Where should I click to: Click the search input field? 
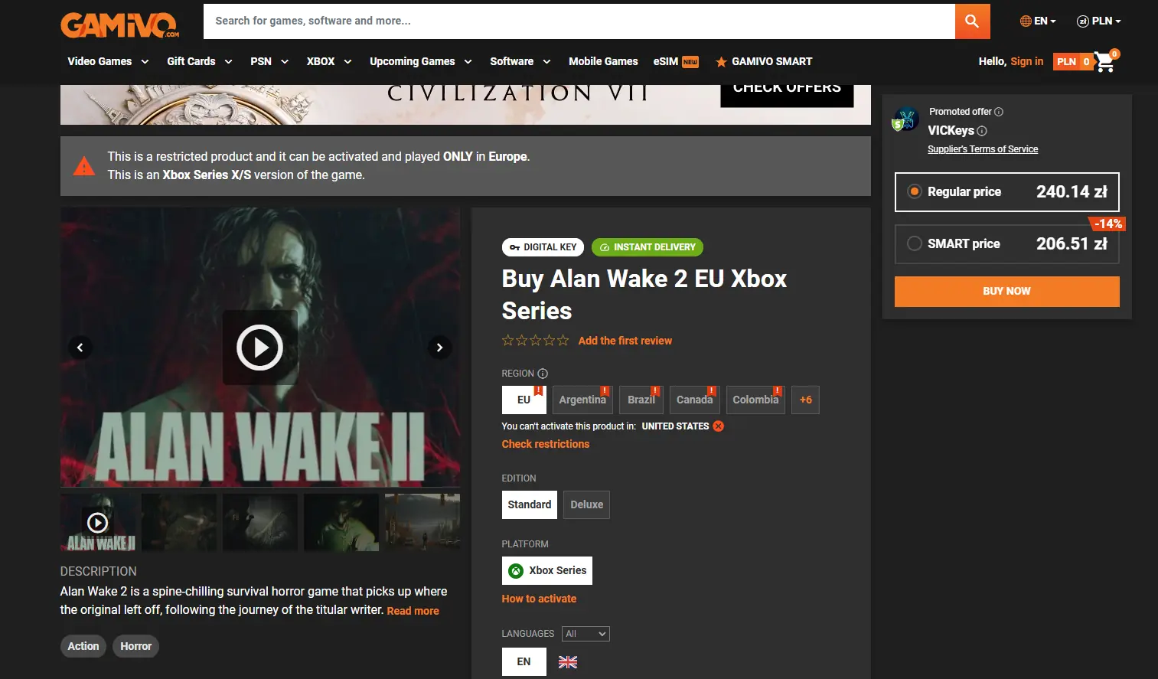point(579,21)
